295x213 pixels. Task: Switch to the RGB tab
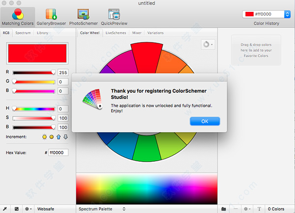6,33
